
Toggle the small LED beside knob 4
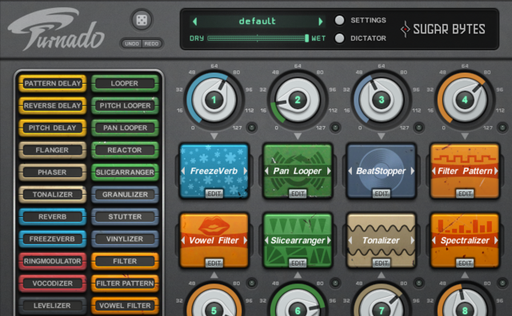coord(502,128)
